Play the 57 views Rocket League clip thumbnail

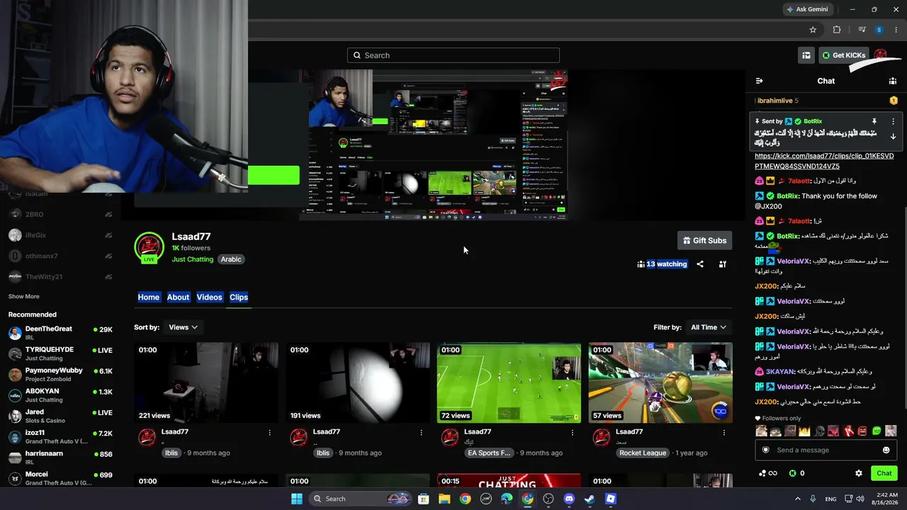[660, 383]
